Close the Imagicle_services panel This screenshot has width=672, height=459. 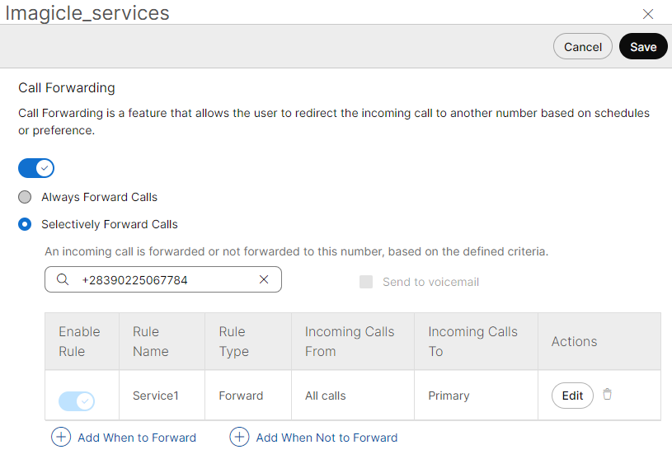point(648,14)
